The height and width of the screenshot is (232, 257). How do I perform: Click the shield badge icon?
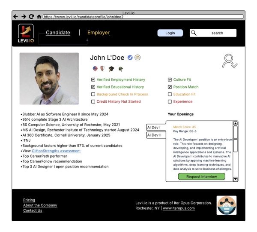pos(102,69)
